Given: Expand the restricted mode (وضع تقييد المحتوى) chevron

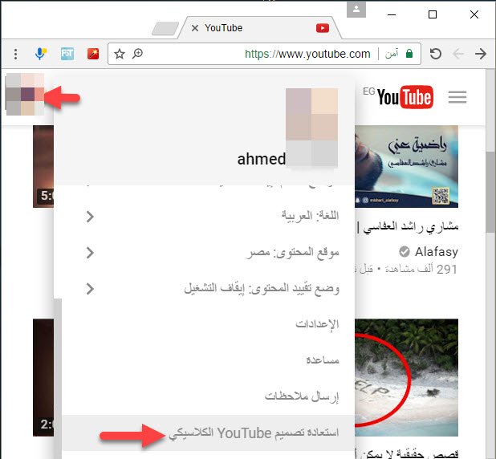Looking at the screenshot, I should (90, 289).
